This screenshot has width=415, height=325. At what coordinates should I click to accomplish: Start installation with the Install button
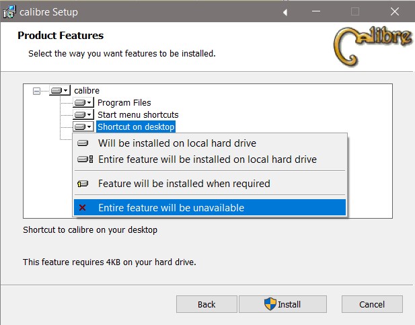click(282, 304)
